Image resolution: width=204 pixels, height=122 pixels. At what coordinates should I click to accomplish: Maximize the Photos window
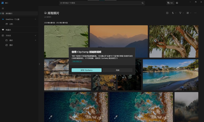[196, 2]
